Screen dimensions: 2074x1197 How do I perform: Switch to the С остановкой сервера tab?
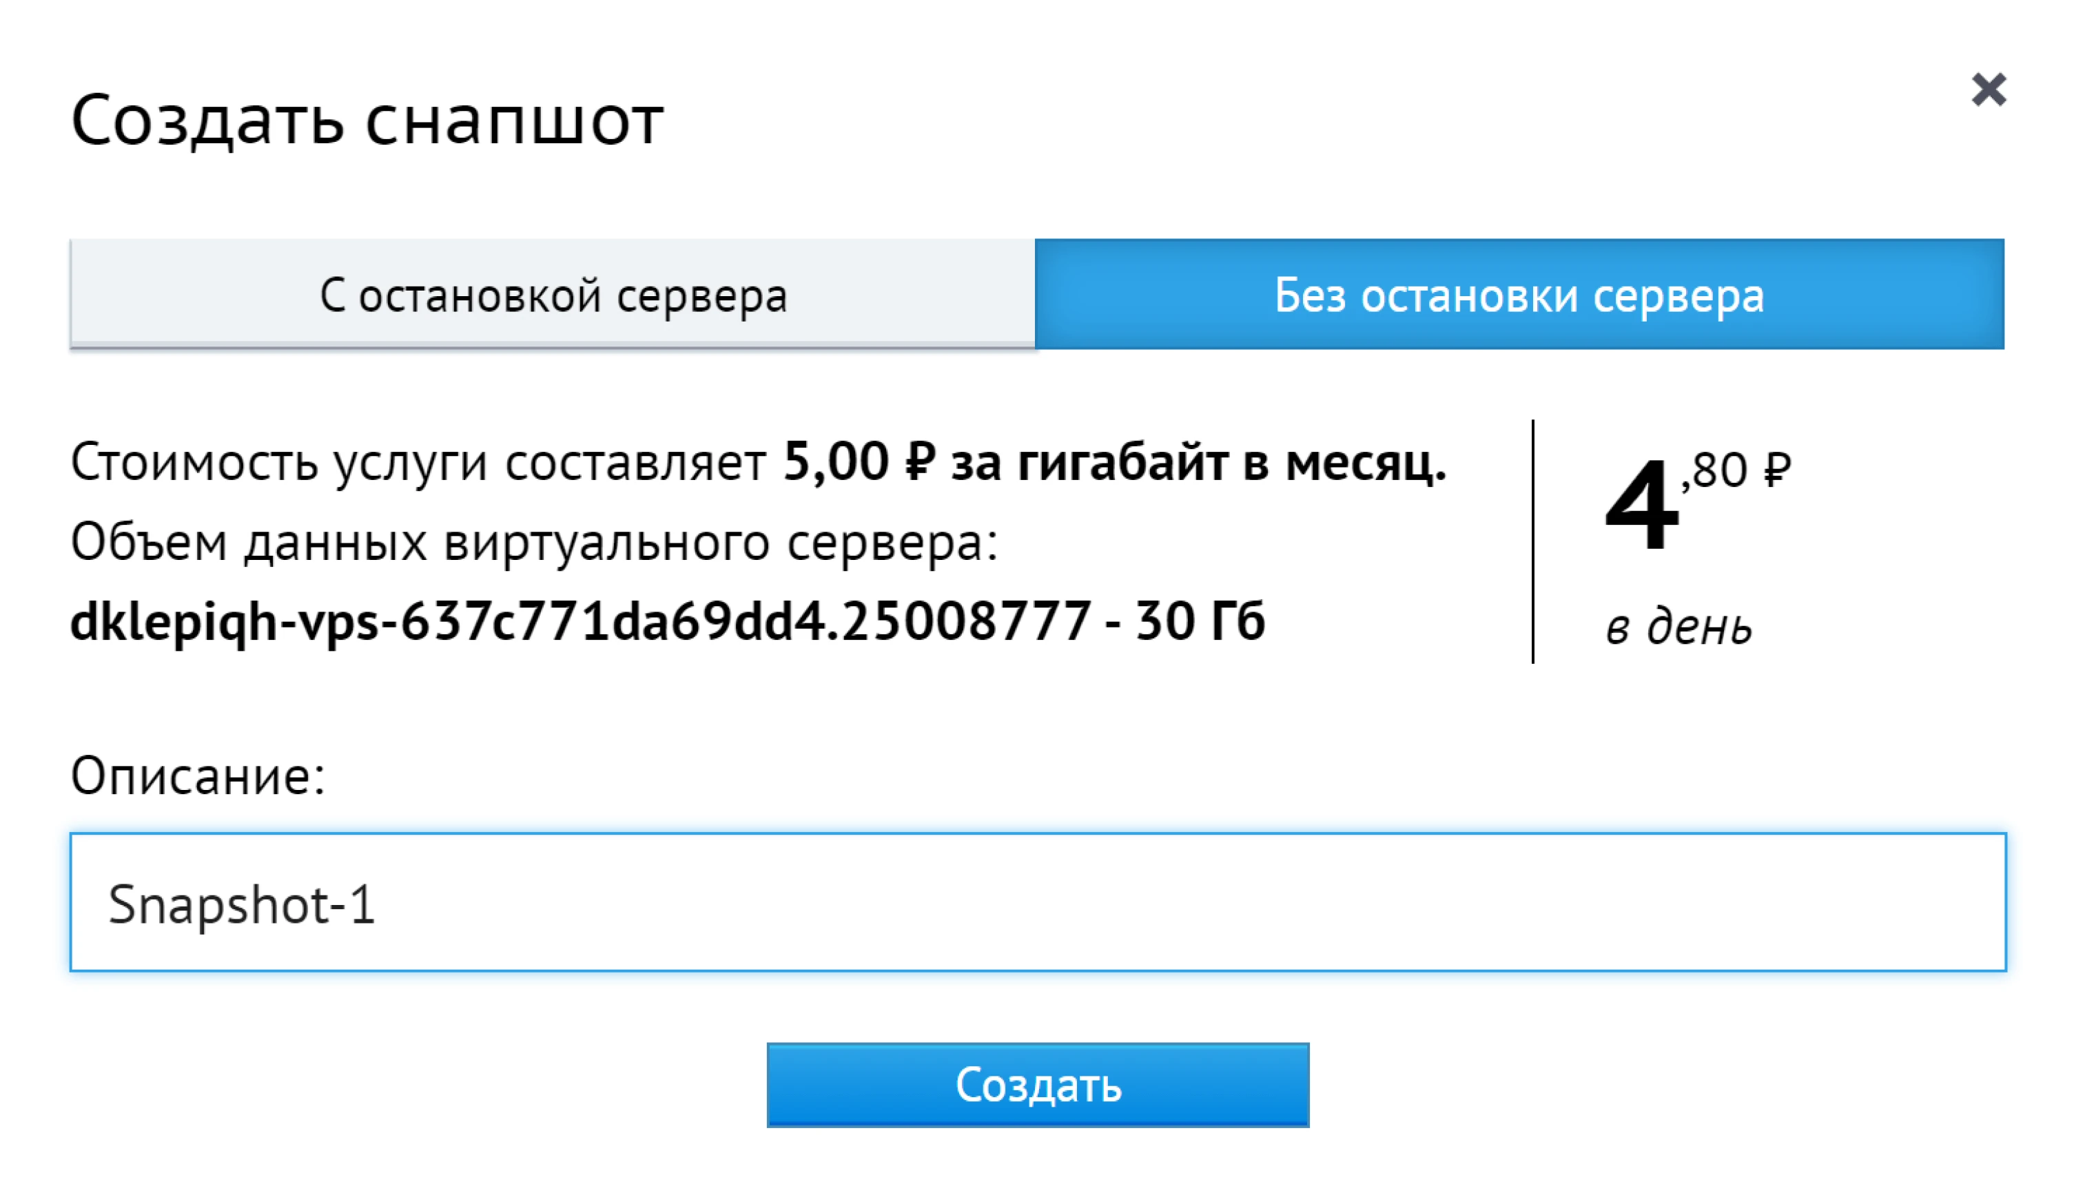coord(553,298)
